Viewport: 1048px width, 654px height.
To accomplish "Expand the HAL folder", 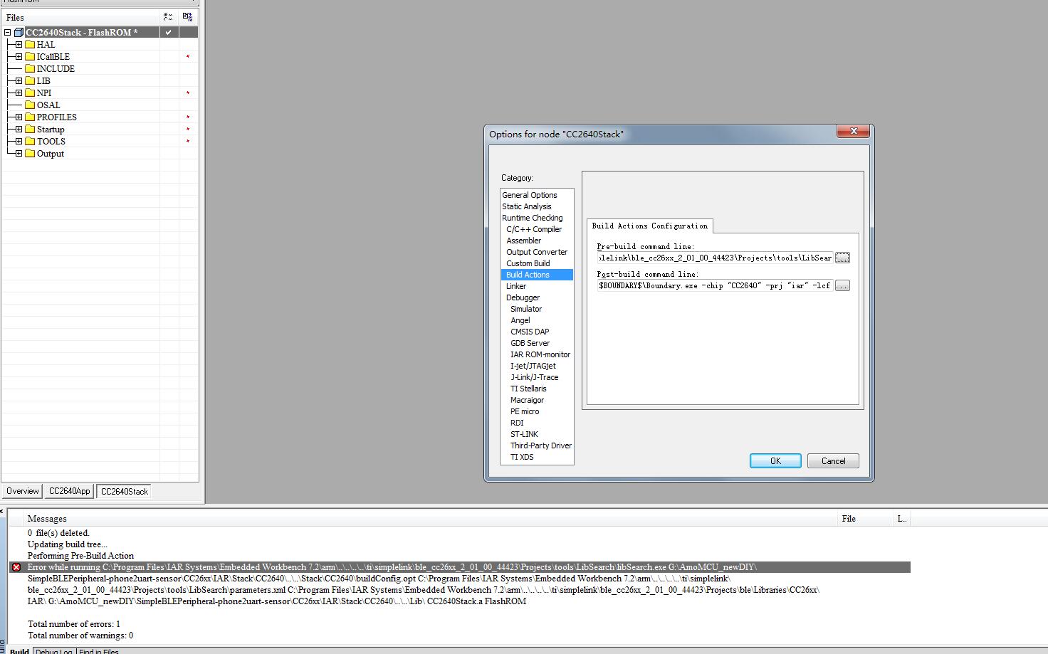I will [19, 45].
